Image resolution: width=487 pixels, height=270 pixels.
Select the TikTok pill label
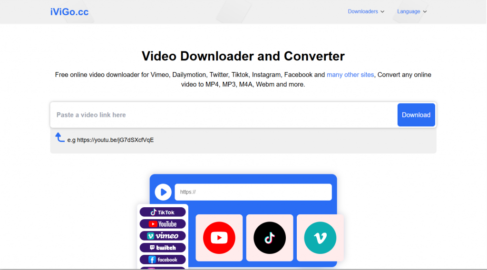[x=163, y=212]
